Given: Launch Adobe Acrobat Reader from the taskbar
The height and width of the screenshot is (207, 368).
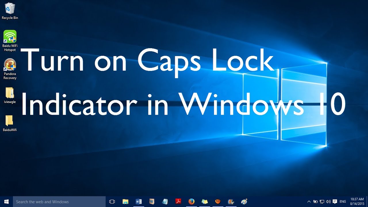Looking at the screenshot, I should [x=178, y=202].
